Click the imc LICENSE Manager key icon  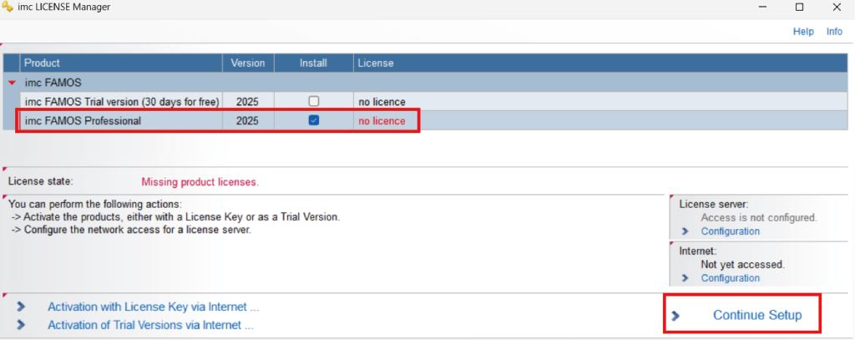click(x=8, y=8)
